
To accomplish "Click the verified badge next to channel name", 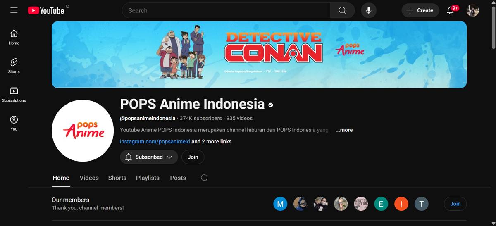I will (271, 105).
